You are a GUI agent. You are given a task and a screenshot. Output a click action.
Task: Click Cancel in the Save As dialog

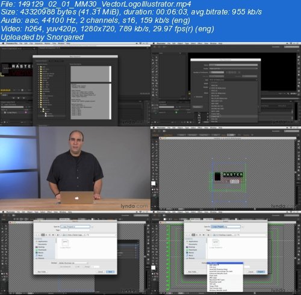pyautogui.click(x=101, y=272)
